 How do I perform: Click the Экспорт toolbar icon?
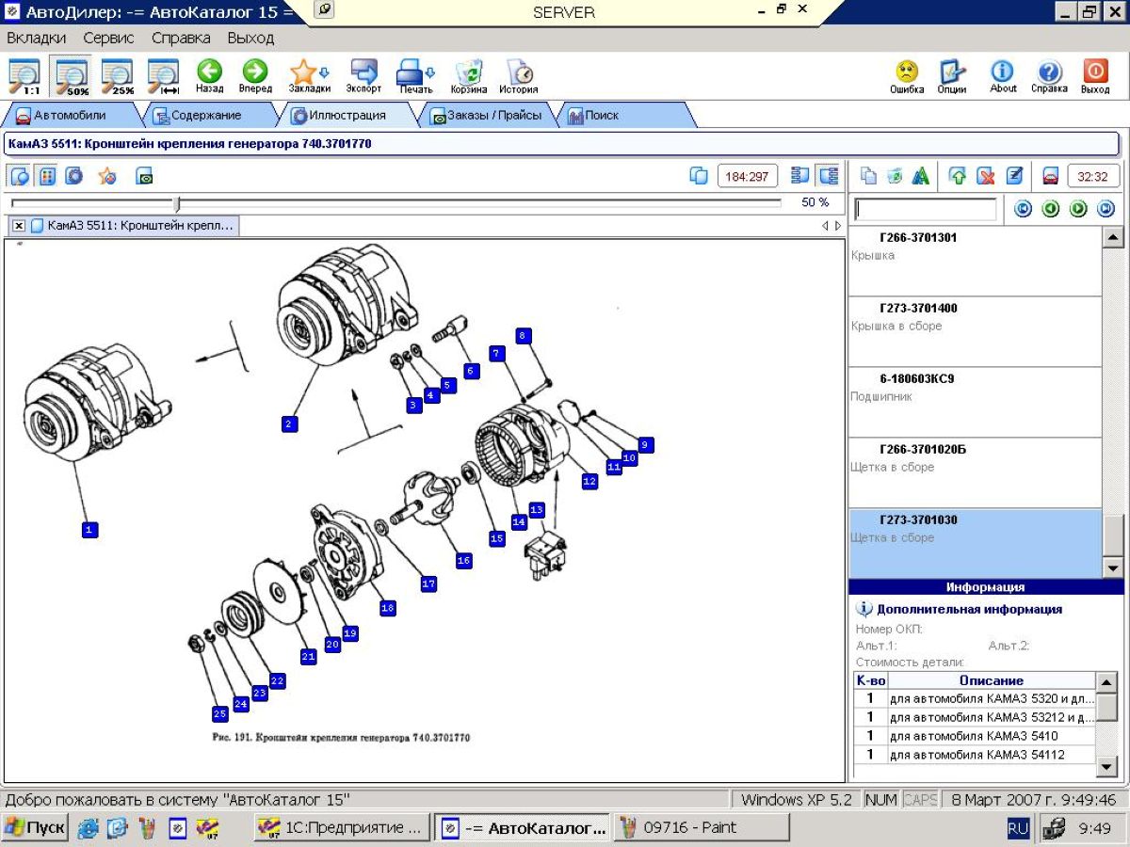point(363,76)
